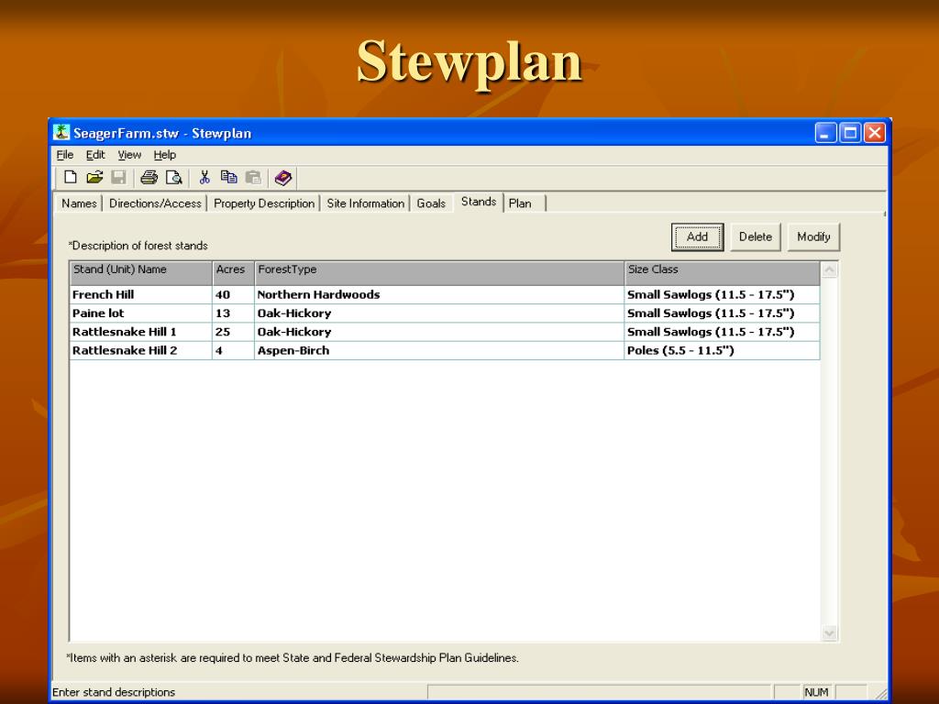939x704 pixels.
Task: Click the Size Class column header
Action: (722, 272)
